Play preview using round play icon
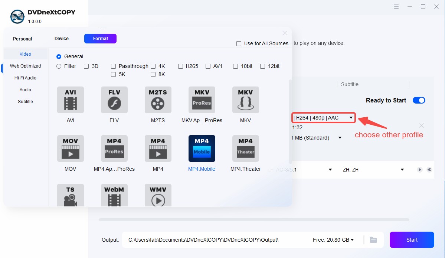The image size is (445, 258). coord(419,170)
